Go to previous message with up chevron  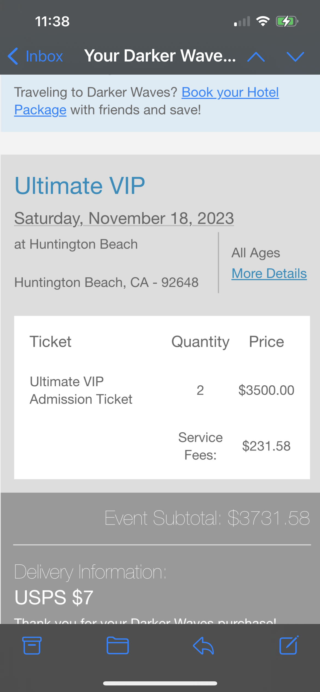click(256, 57)
